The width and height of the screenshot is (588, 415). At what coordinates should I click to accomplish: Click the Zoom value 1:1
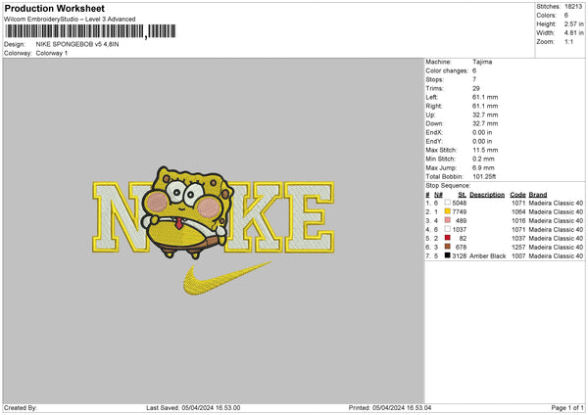pyautogui.click(x=568, y=41)
